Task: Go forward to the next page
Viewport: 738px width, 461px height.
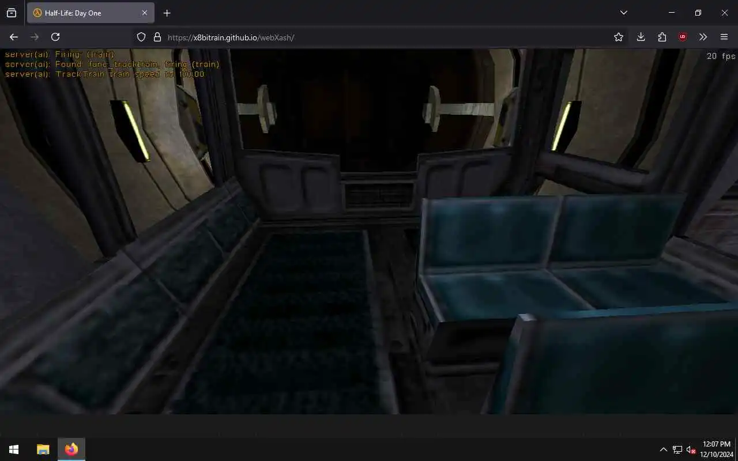Action: point(35,37)
